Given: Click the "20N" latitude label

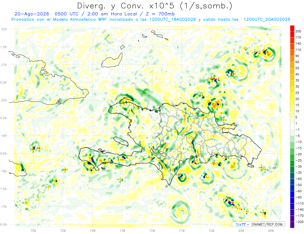Looking at the screenshot, I should pyautogui.click(x=4, y=100).
